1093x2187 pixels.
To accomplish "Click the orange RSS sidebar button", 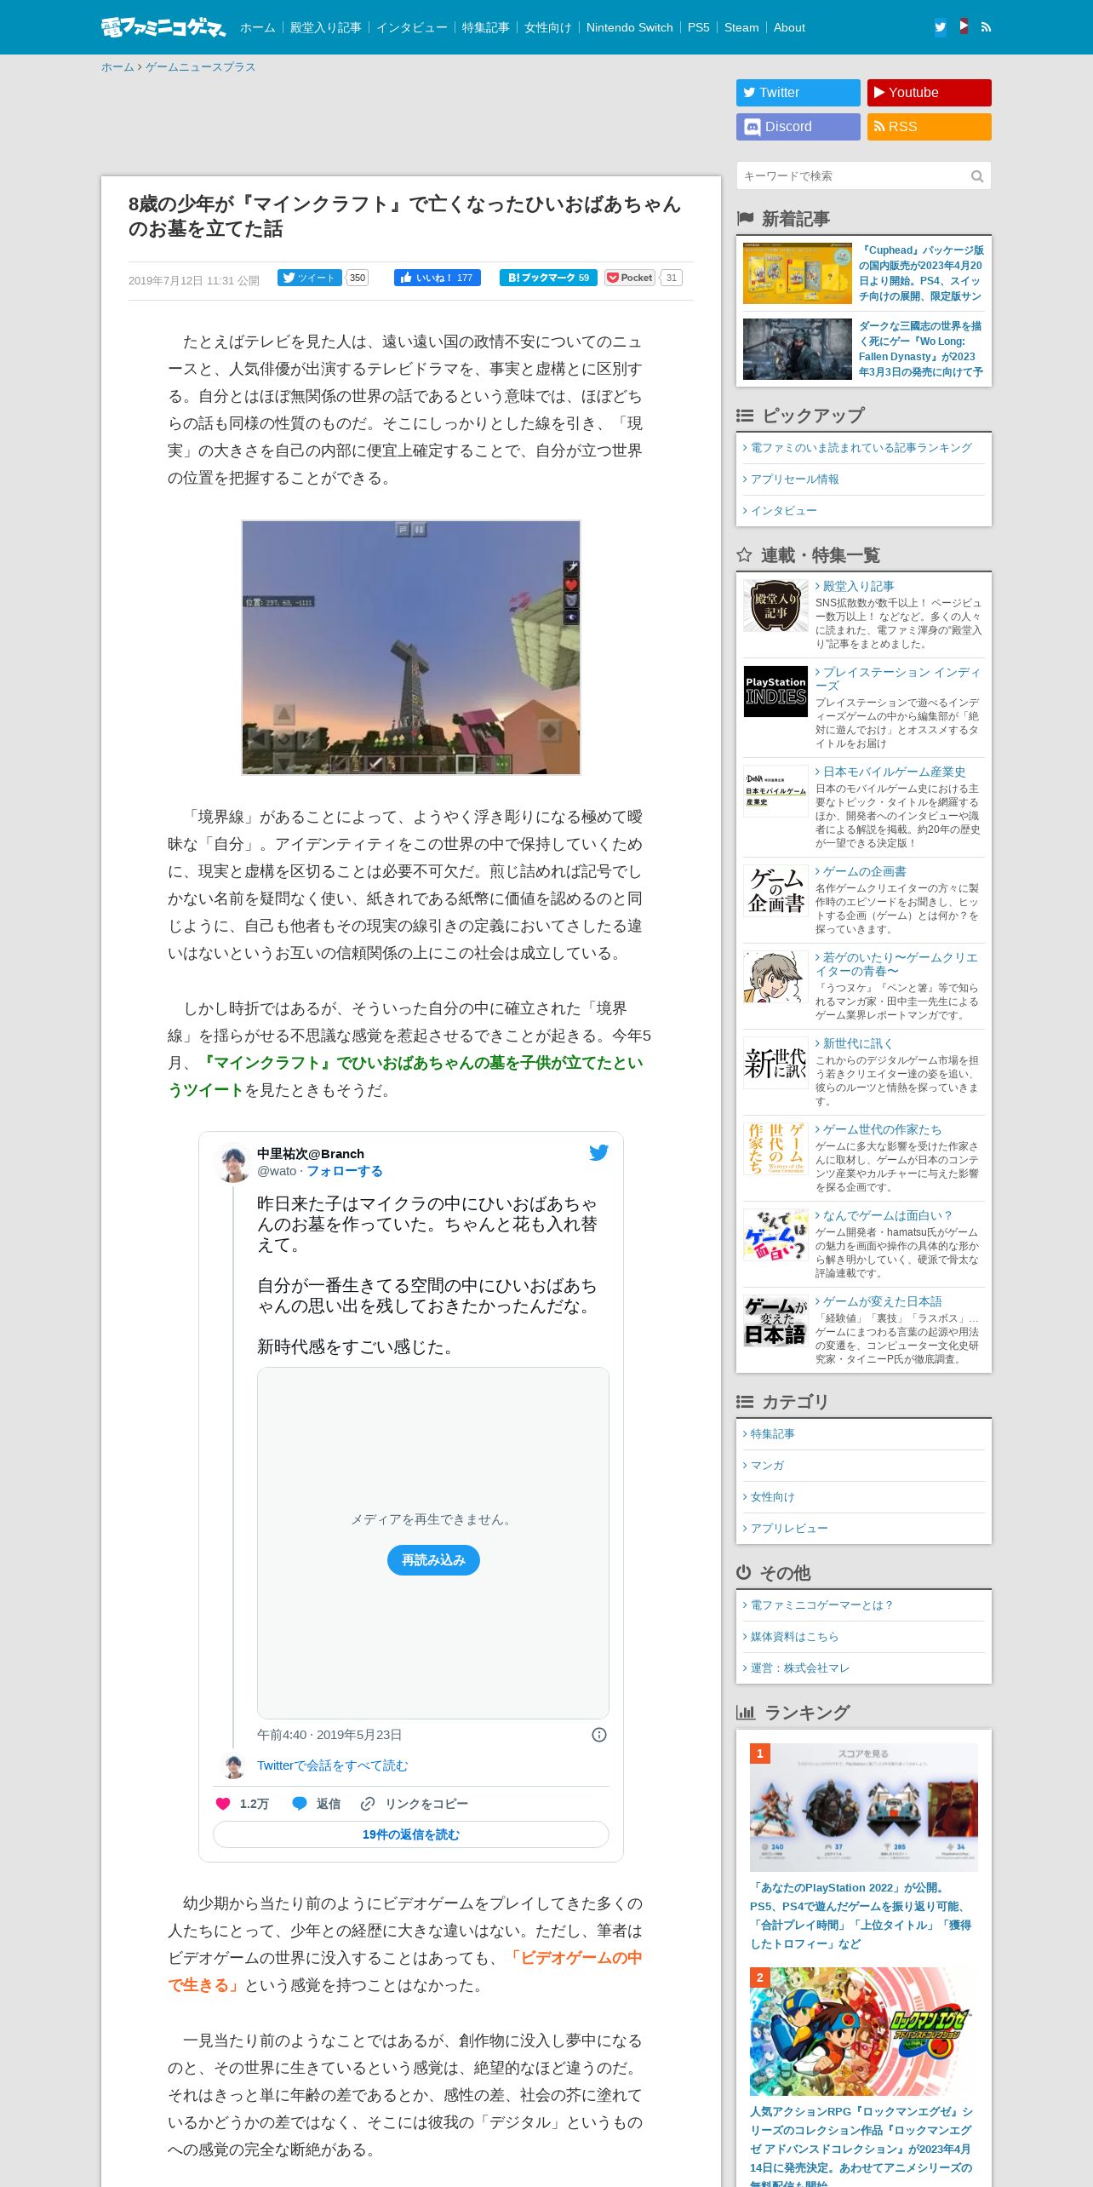I will coord(930,127).
